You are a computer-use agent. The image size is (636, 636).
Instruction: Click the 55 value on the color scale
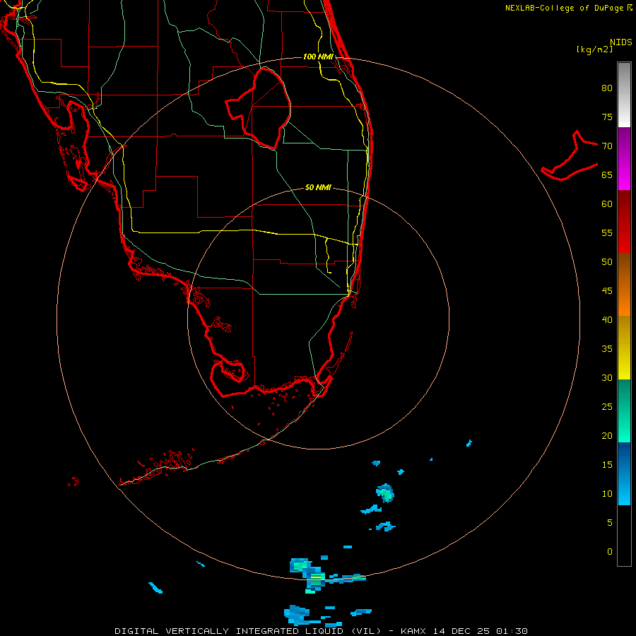click(607, 233)
